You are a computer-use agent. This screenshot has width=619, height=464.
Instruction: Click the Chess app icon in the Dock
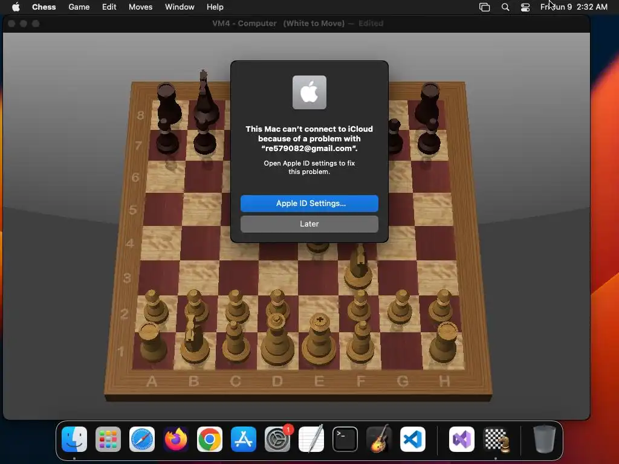[496, 439]
